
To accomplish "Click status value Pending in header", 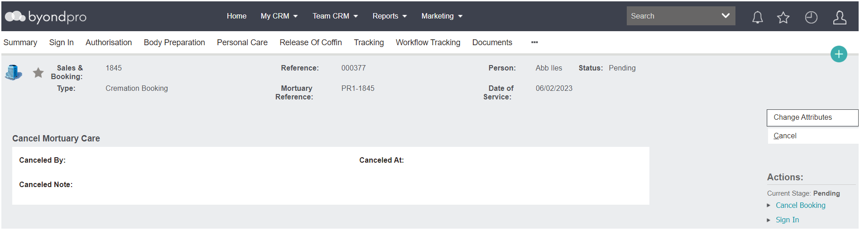I will (x=622, y=68).
